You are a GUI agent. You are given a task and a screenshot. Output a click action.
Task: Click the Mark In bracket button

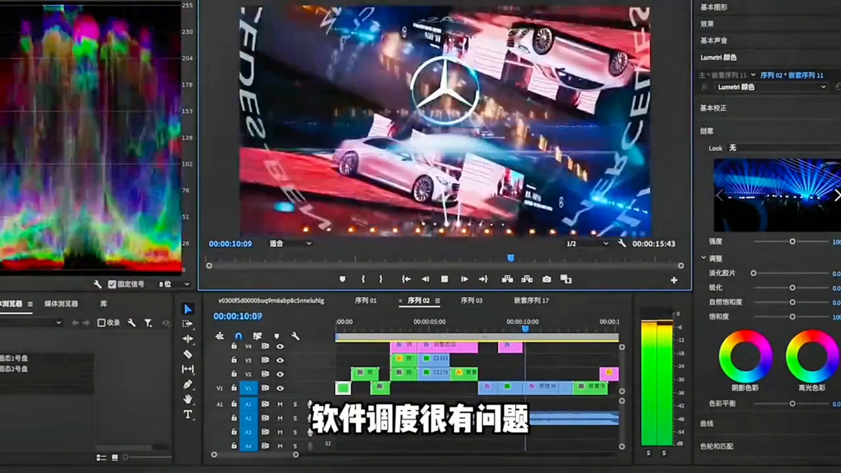click(x=363, y=279)
